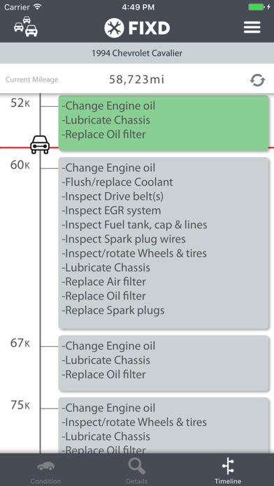Viewport: 274px width, 486px height.
Task: Open the hamburger menu
Action: coord(252,28)
